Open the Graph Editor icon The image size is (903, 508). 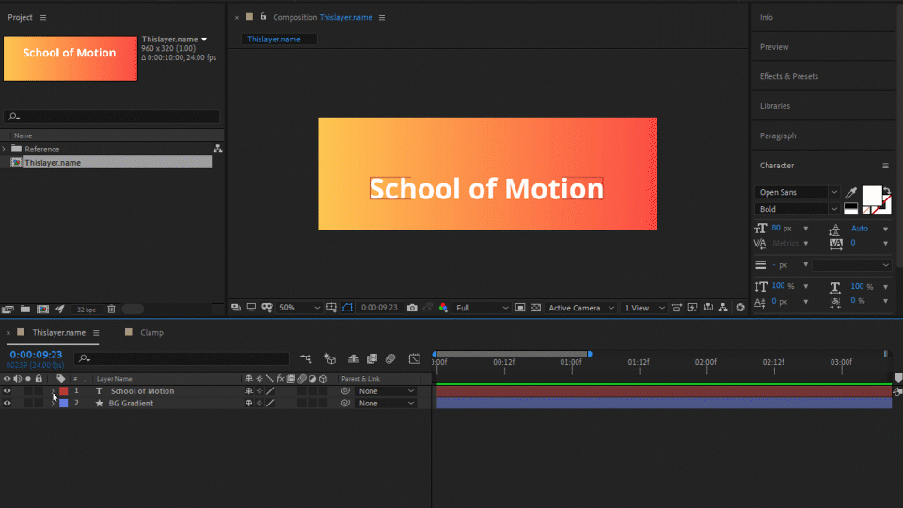[x=415, y=358]
